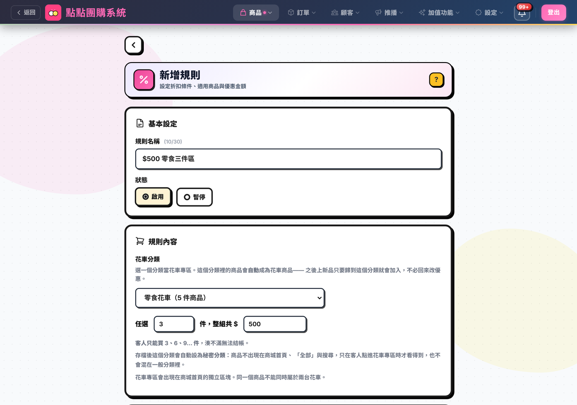Click the 點點團購系統 logo icon
This screenshot has height=405, width=577.
tap(53, 13)
